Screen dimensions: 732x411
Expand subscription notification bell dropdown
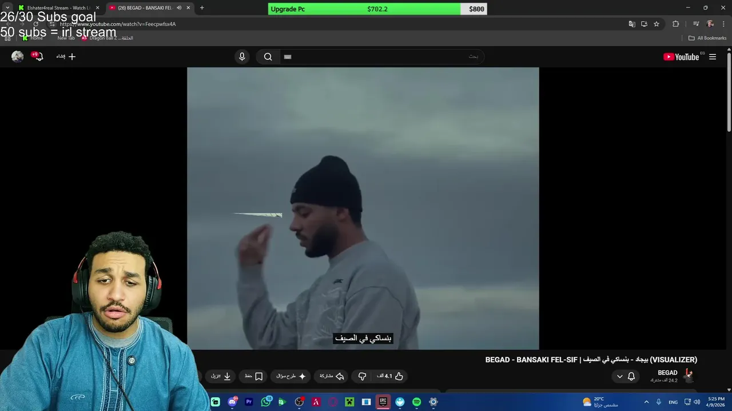[625, 376]
